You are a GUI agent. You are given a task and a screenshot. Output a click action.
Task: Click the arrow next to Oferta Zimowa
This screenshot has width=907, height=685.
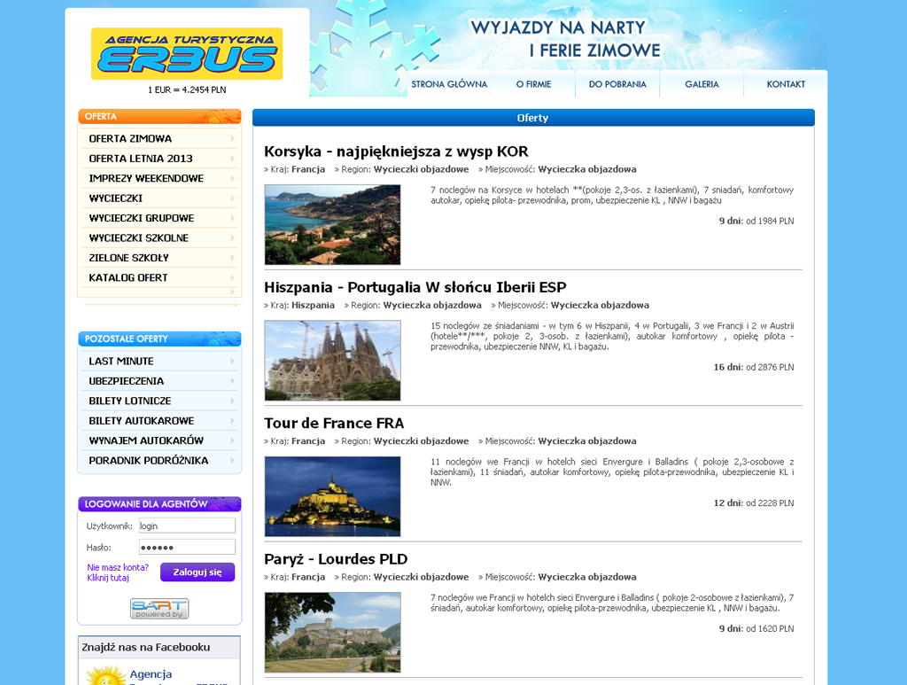click(232, 138)
